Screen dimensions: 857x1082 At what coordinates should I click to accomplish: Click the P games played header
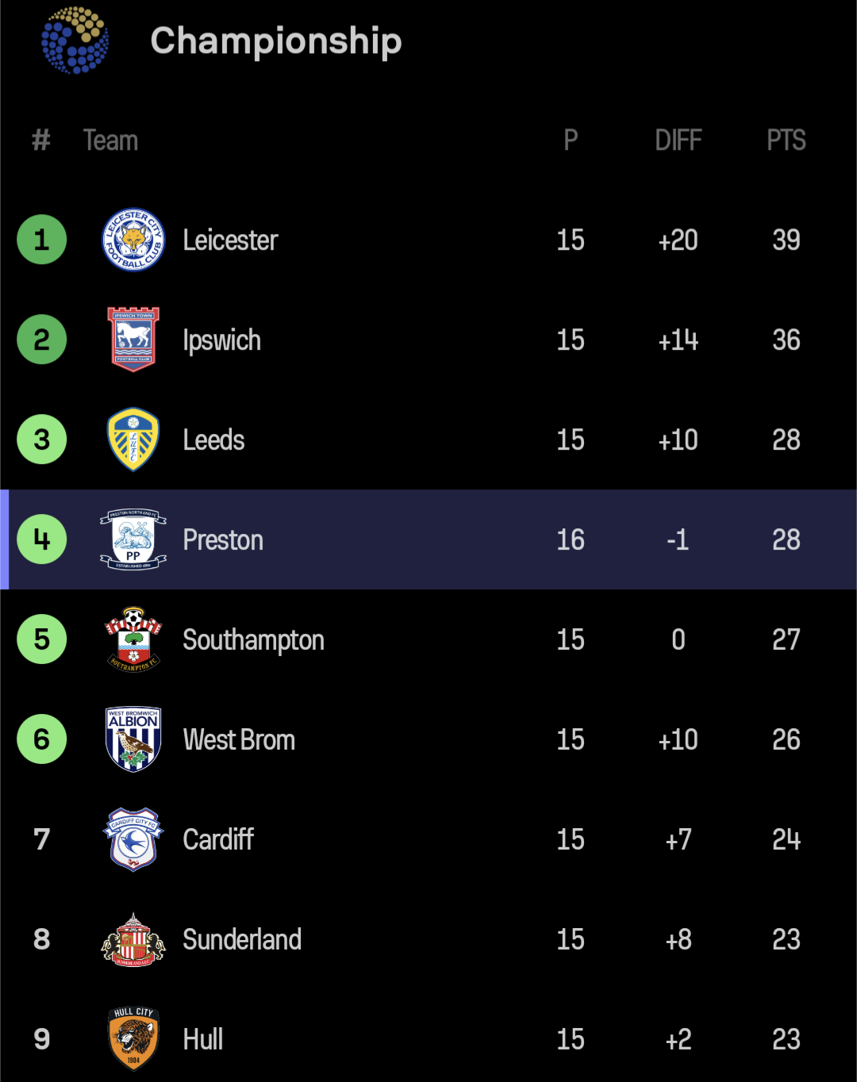[571, 140]
